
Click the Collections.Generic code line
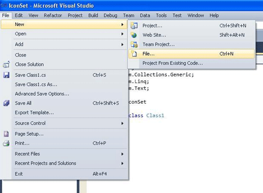pos(161,74)
